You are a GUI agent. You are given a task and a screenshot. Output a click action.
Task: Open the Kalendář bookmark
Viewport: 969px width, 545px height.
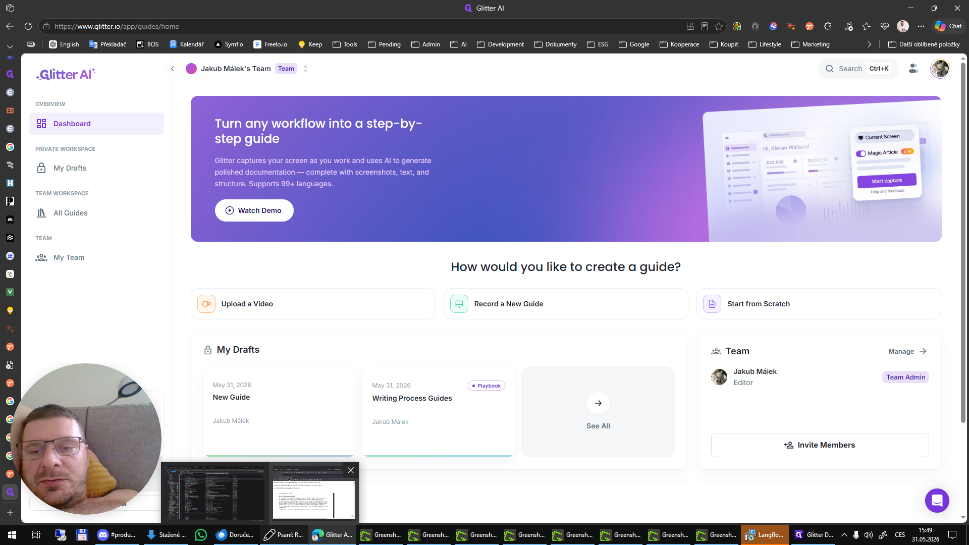tap(187, 44)
